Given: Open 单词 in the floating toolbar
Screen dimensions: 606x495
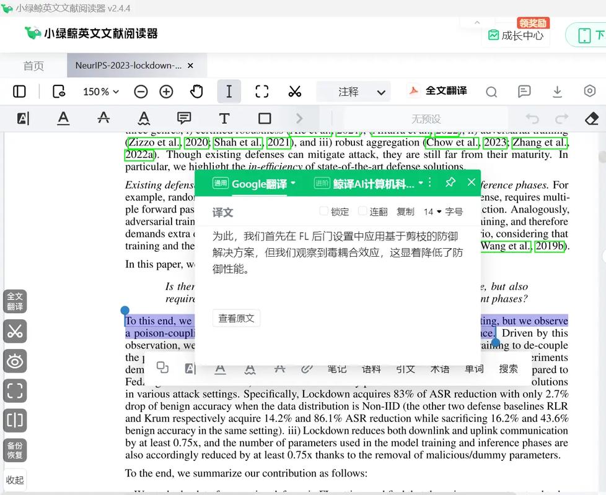Looking at the screenshot, I should pos(474,369).
